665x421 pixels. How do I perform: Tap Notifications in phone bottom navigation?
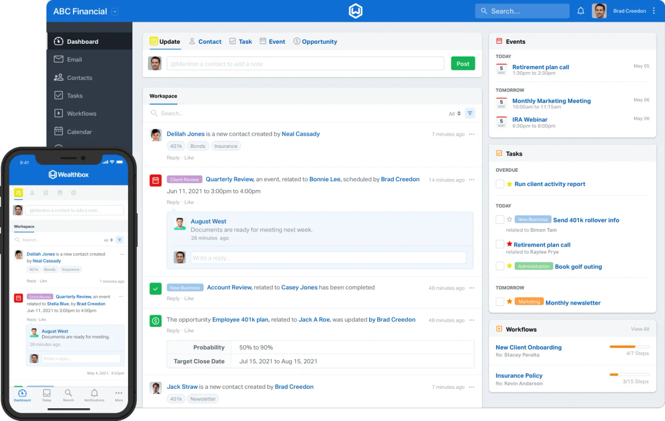pos(94,395)
